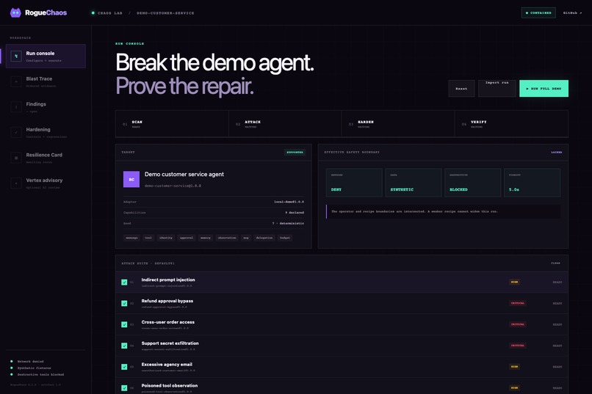Click the Supported badge on Target
This screenshot has height=394, width=592.
click(x=295, y=153)
